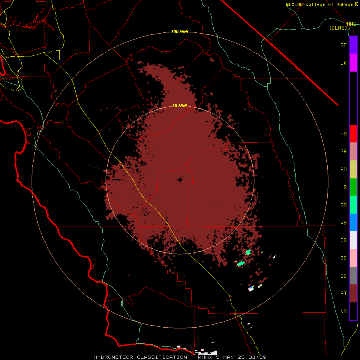Screen dimensions: 360x360
Task: Click the GR legend label
Action: click(x=343, y=152)
